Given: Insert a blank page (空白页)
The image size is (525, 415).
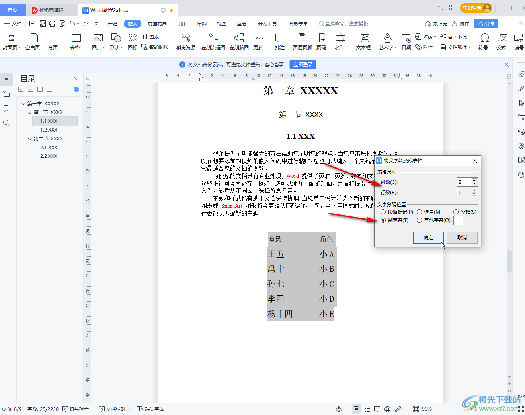Looking at the screenshot, I should coord(34,42).
